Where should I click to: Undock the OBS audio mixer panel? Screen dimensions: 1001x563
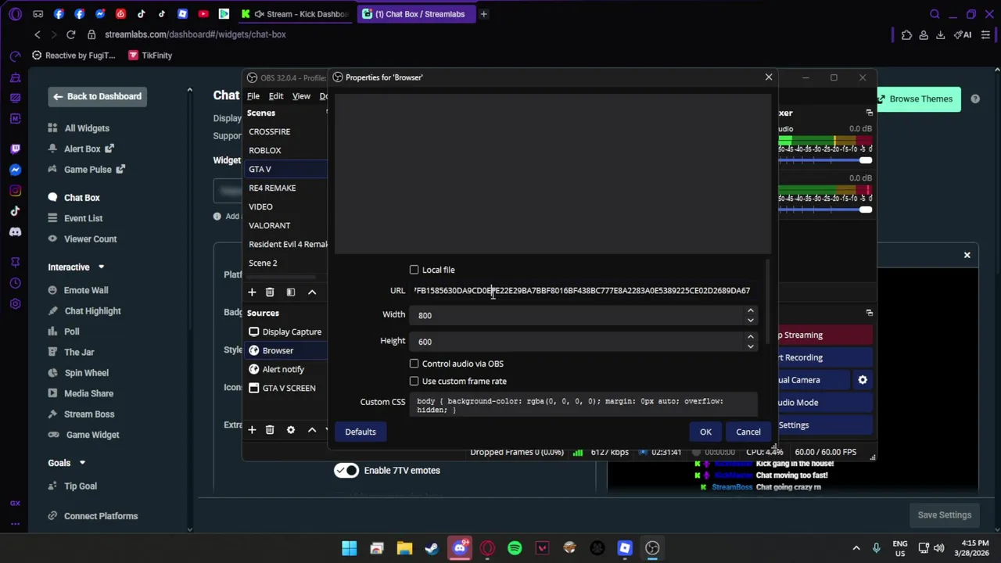(869, 113)
